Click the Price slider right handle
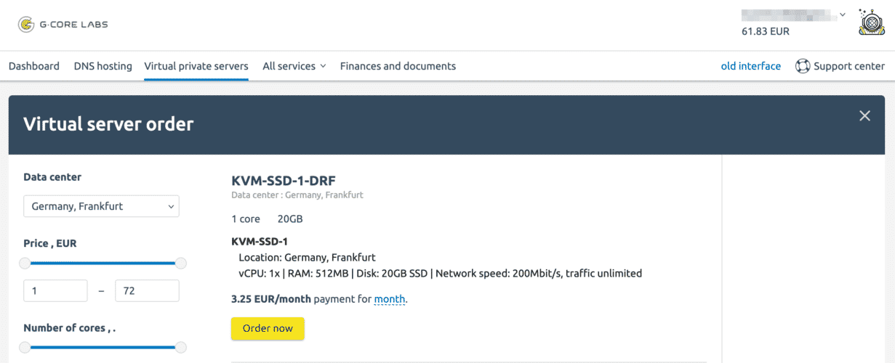This screenshot has height=363, width=895. click(x=181, y=264)
